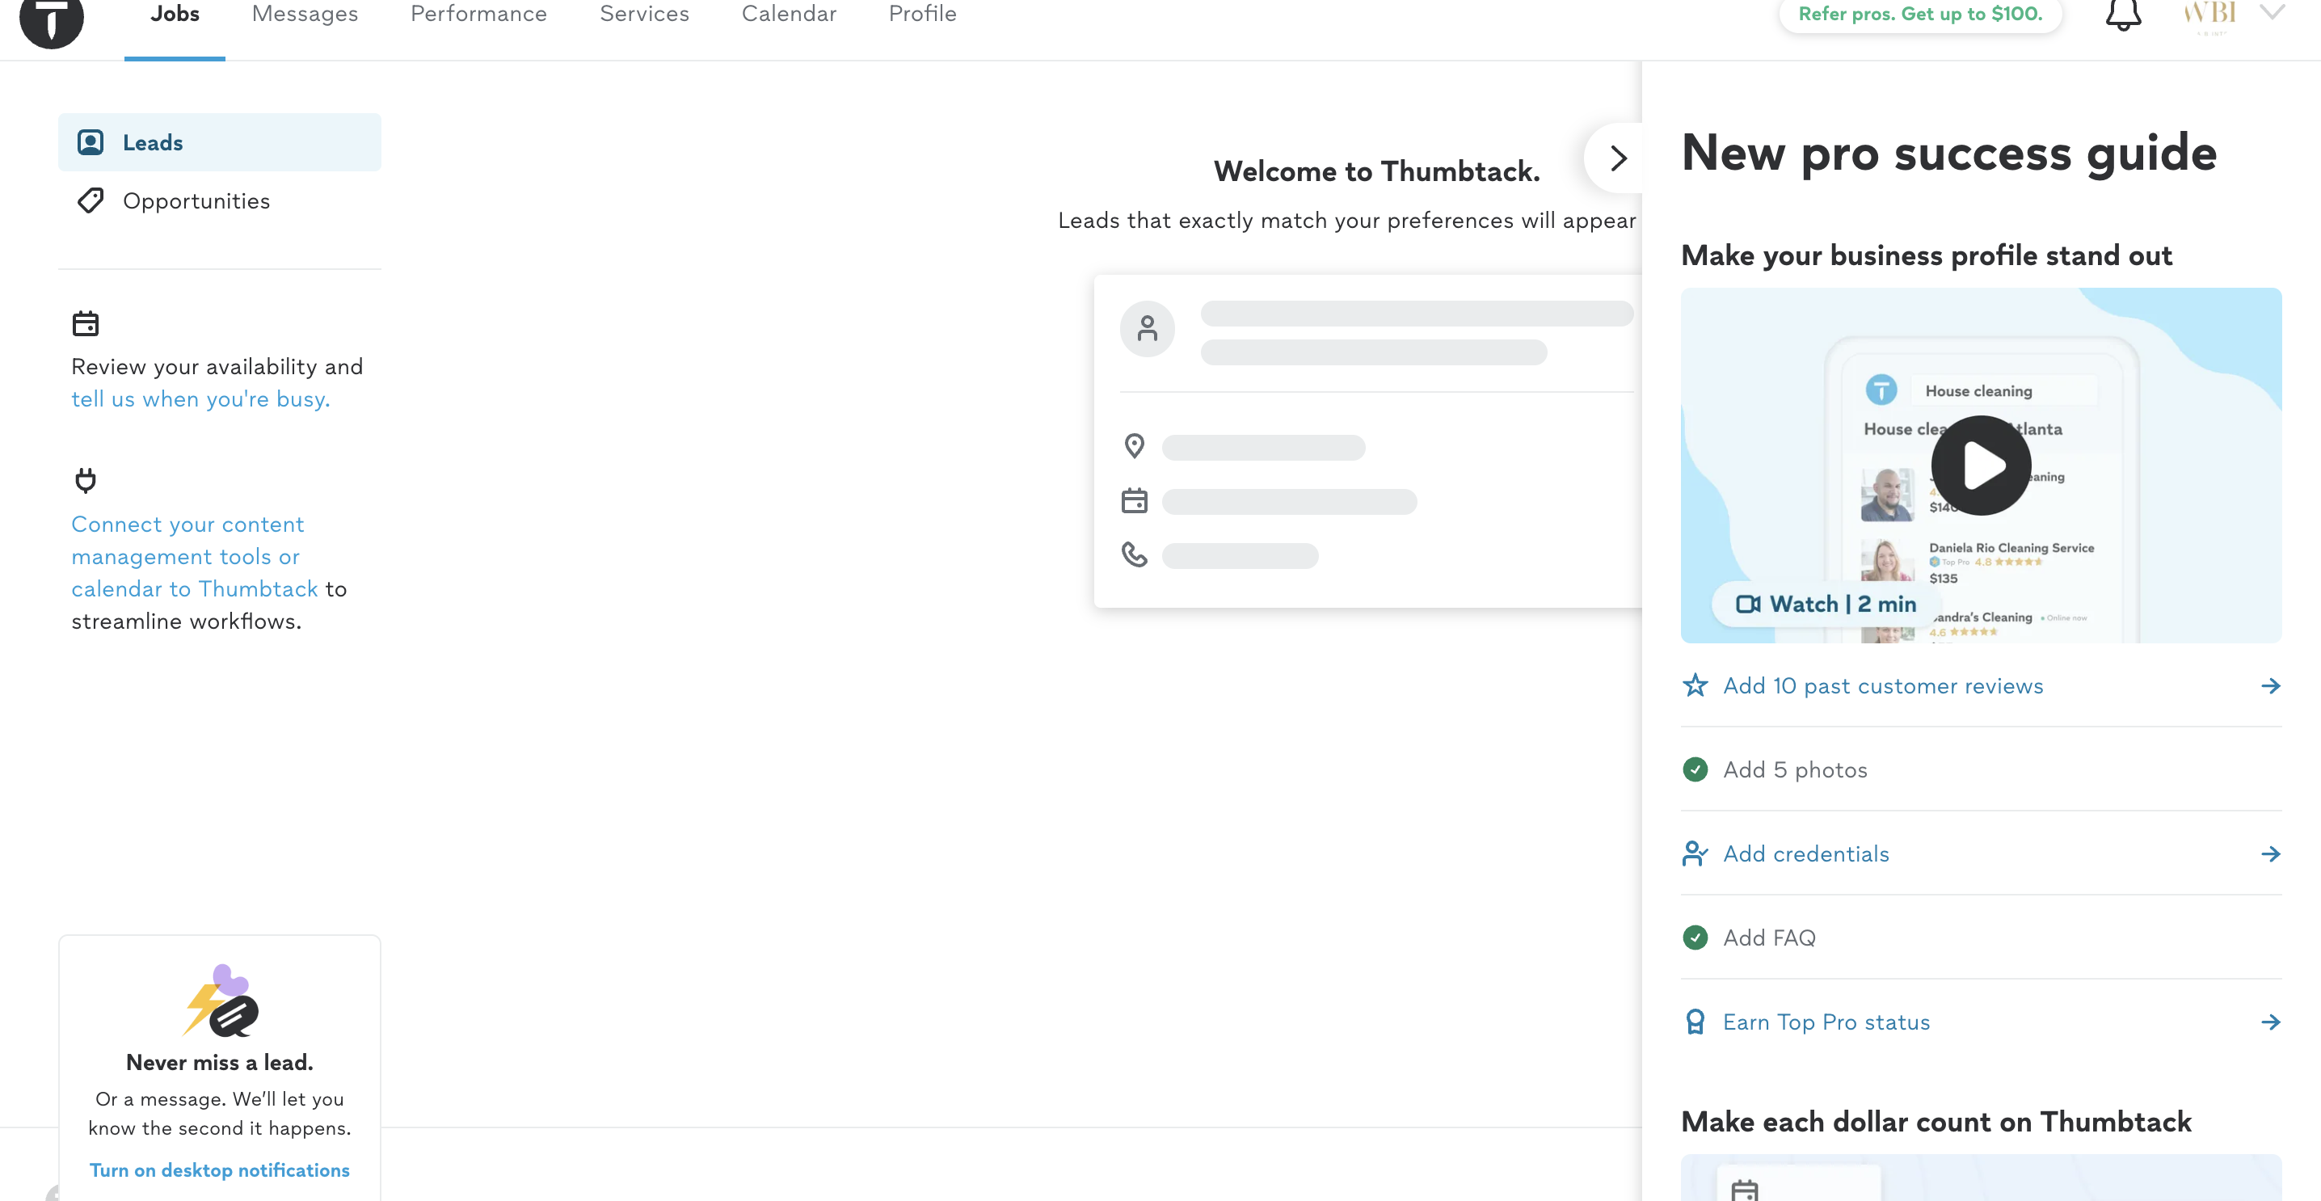Screen dimensions: 2321x1201
Task: Open the Performance tab
Action: click(x=478, y=15)
